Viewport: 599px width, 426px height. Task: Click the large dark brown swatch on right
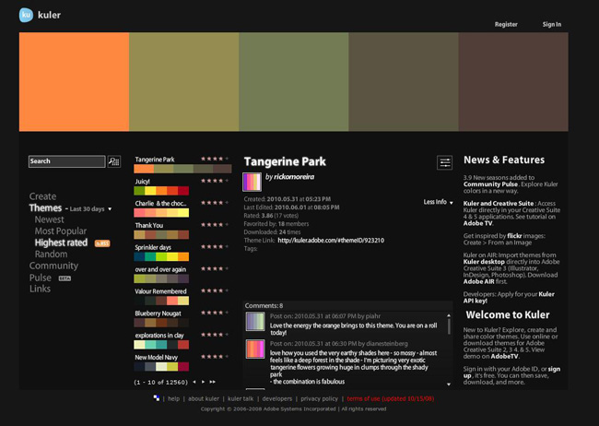513,82
